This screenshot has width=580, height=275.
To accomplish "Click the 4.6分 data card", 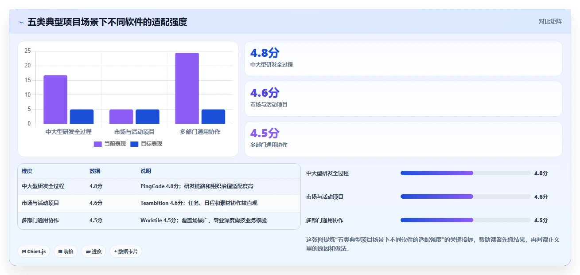I will [403, 98].
